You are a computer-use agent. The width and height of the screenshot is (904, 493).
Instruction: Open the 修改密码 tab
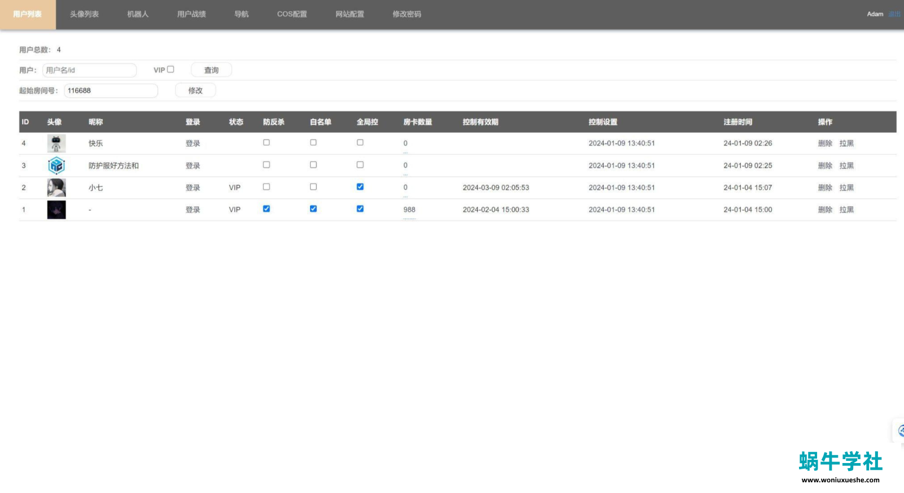(x=407, y=14)
